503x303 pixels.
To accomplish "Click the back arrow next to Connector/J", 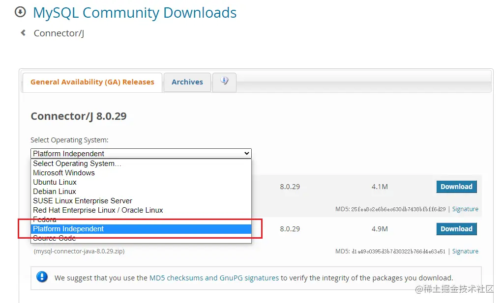I will 23,33.
